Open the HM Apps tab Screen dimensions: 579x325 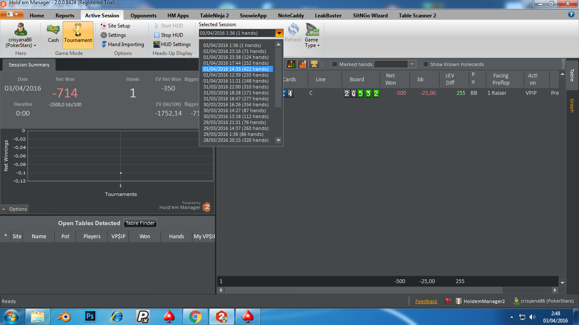[178, 16]
